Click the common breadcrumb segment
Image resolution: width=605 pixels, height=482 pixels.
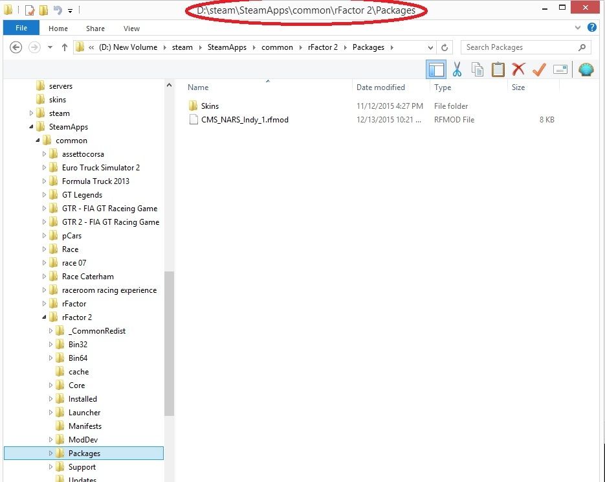tap(277, 47)
